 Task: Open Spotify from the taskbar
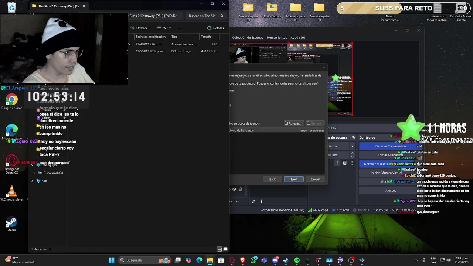click(297, 260)
